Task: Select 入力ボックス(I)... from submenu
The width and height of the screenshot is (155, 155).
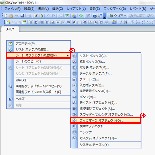Action: [x=106, y=85]
